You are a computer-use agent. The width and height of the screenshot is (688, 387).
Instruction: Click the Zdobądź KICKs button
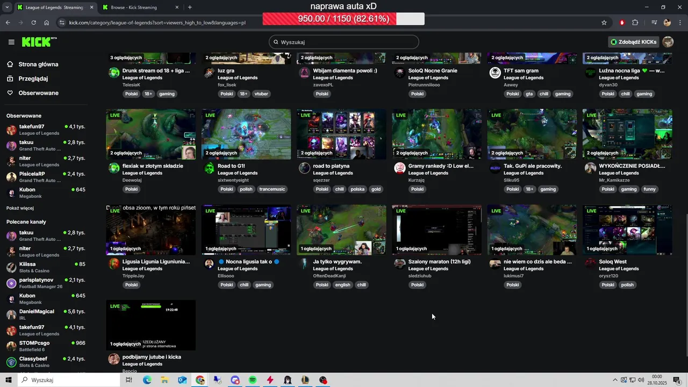[633, 42]
